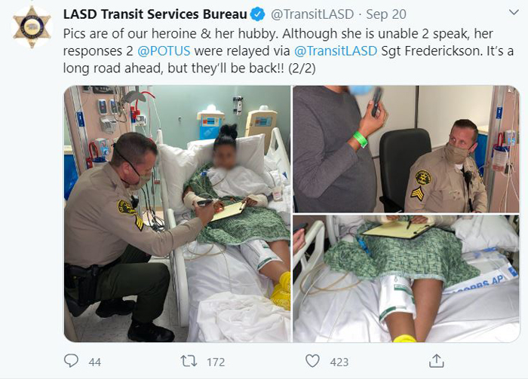Click the tweet body text to open tweet
Viewport: 528px width, 379px height.
[x=288, y=50]
